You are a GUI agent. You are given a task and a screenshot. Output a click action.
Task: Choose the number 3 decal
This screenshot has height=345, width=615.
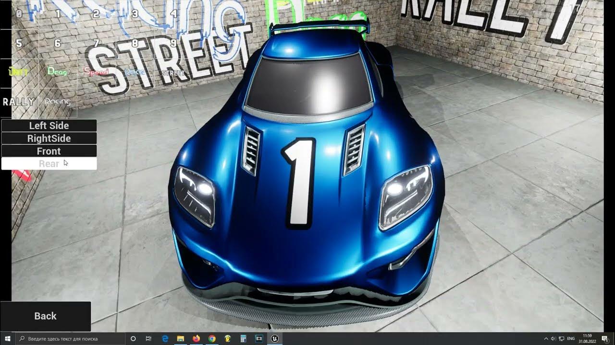(135, 14)
